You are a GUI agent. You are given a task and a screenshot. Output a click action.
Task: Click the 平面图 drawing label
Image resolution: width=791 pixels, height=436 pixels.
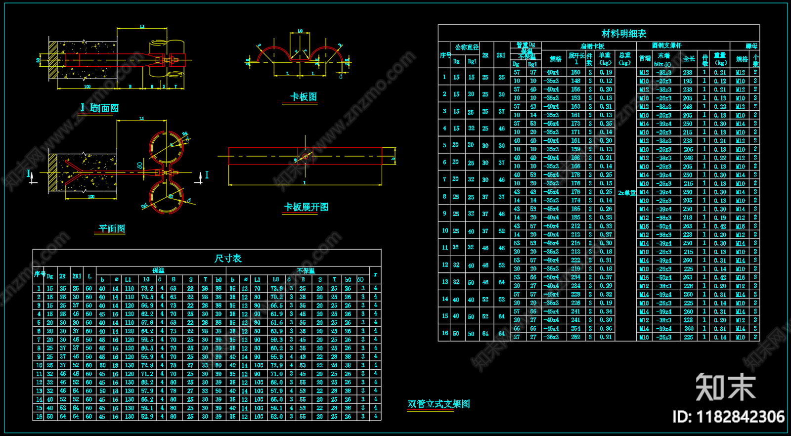(112, 228)
